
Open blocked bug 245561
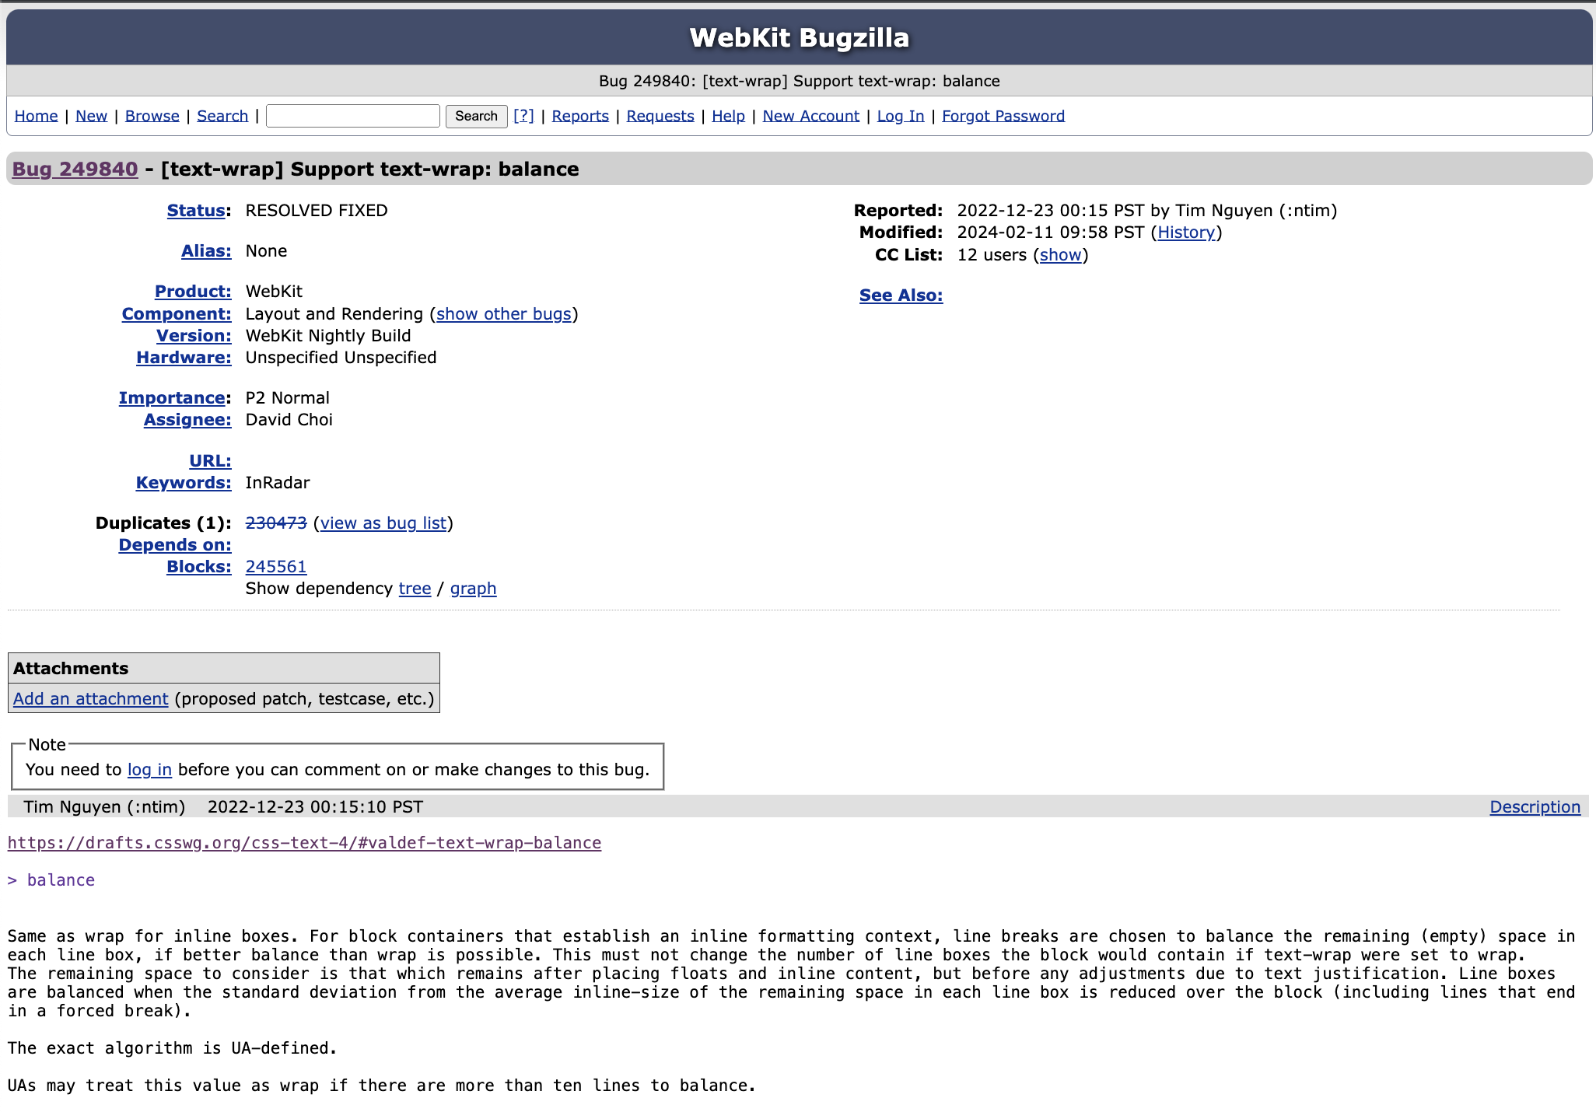click(x=276, y=567)
